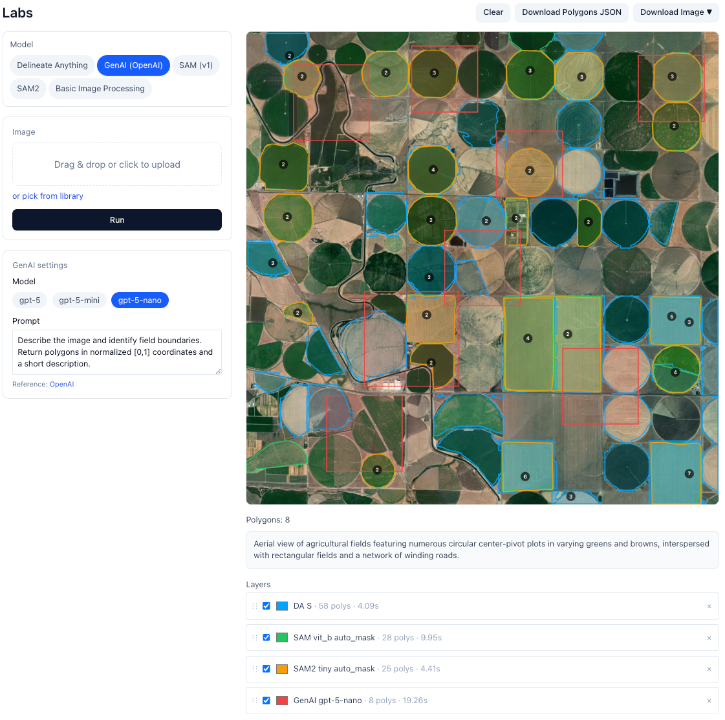Open the Download Image dropdown
Screen dimensions: 725x720
click(x=675, y=12)
